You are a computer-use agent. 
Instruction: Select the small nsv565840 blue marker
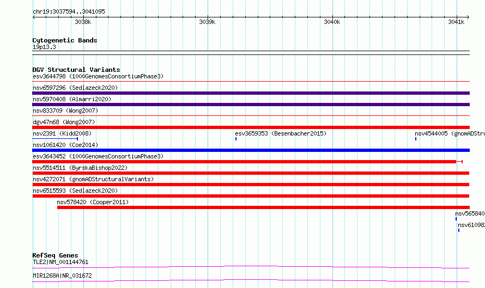pyautogui.click(x=456, y=219)
